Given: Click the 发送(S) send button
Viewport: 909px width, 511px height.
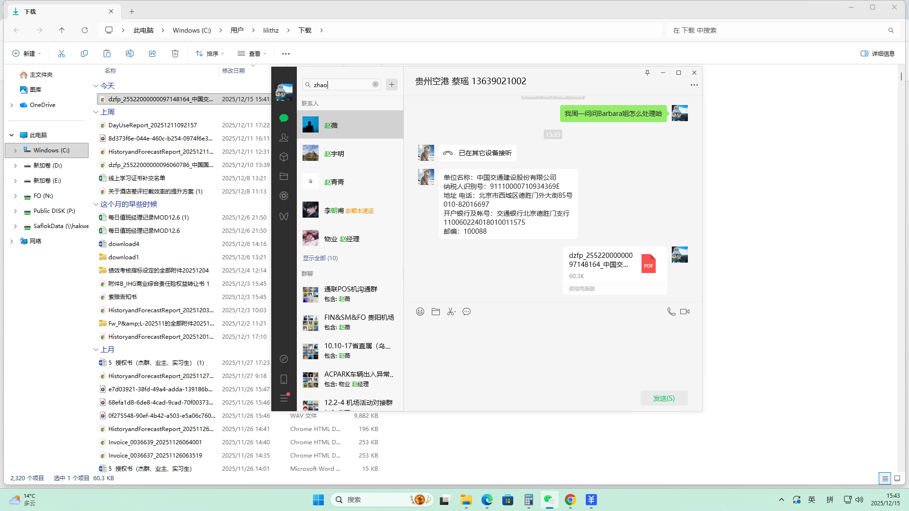Looking at the screenshot, I should click(x=664, y=398).
